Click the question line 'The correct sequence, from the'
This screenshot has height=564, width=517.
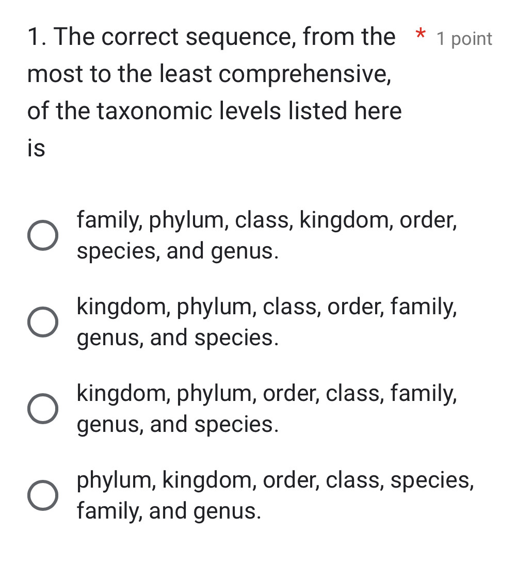pos(224,37)
